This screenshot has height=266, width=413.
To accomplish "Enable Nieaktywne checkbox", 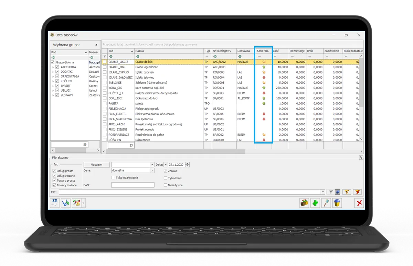I will (166, 185).
